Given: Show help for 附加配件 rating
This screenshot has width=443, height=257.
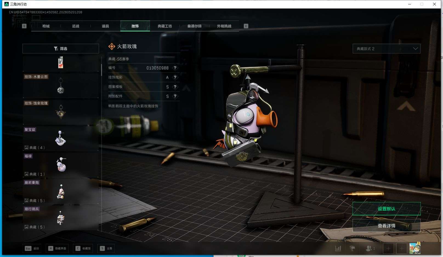Looking at the screenshot, I should (x=175, y=96).
